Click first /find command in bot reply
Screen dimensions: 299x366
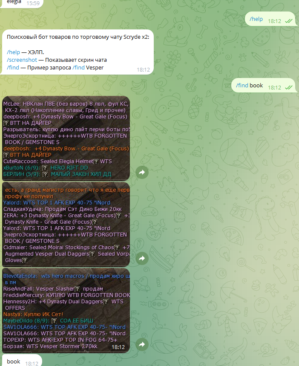(13, 67)
